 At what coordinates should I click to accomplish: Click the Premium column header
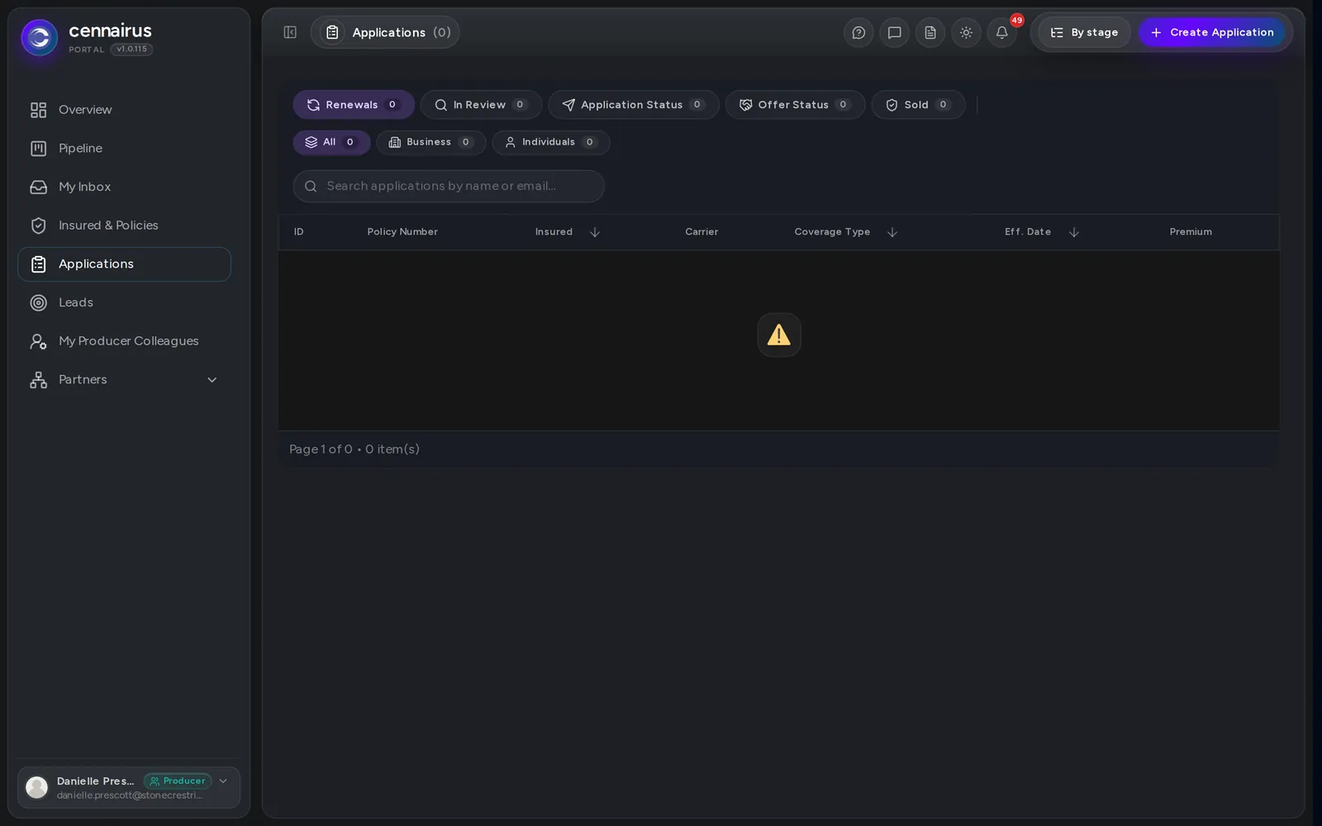click(1191, 232)
